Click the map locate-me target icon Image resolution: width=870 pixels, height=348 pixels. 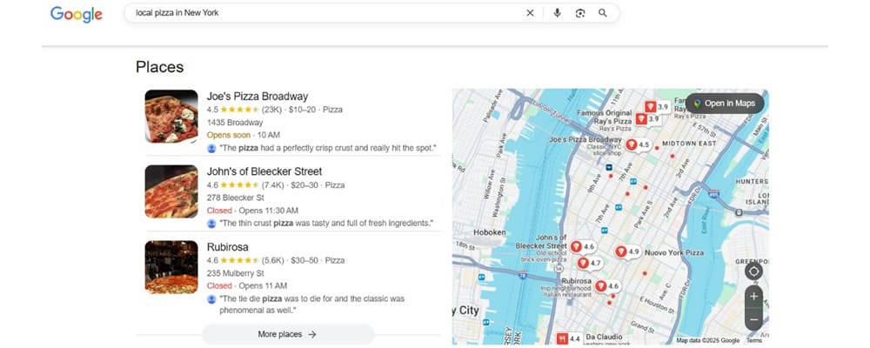(753, 271)
